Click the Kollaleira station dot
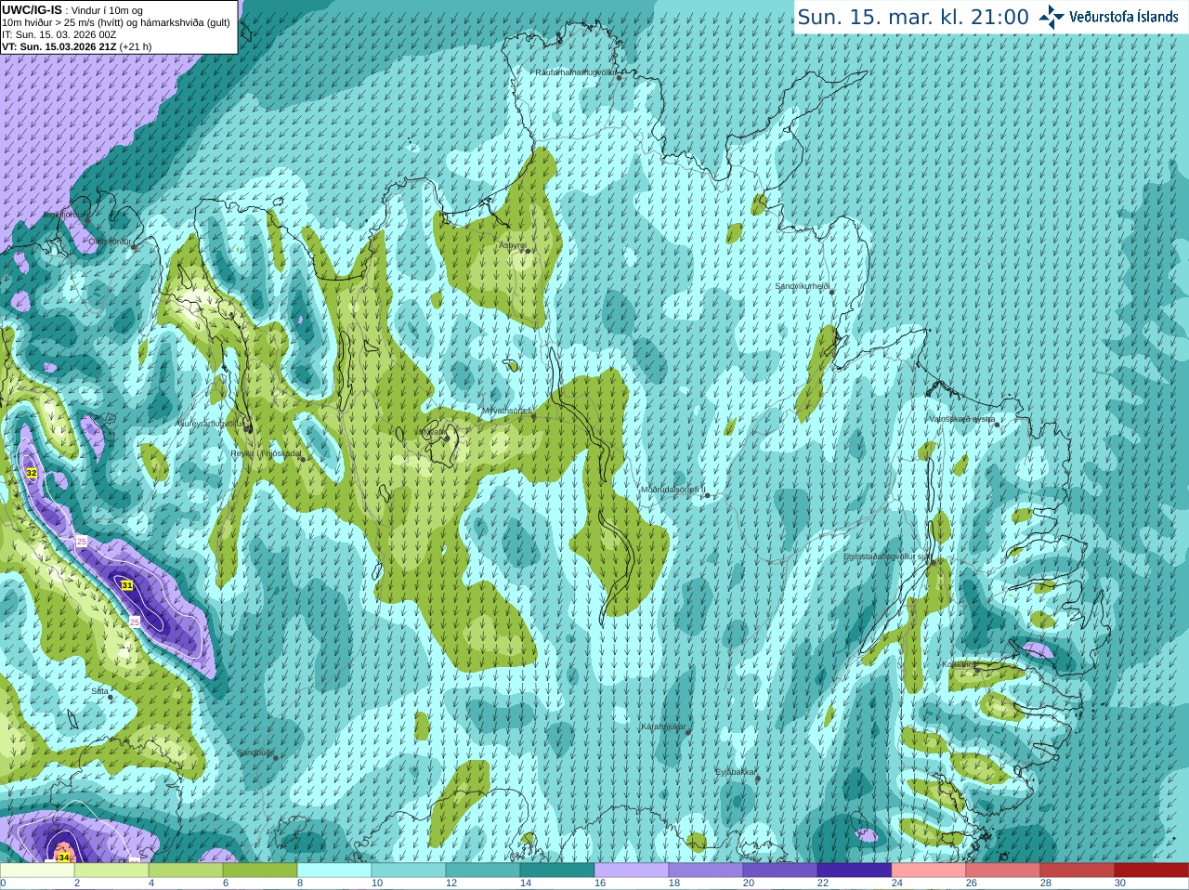The image size is (1189, 890). point(976,670)
